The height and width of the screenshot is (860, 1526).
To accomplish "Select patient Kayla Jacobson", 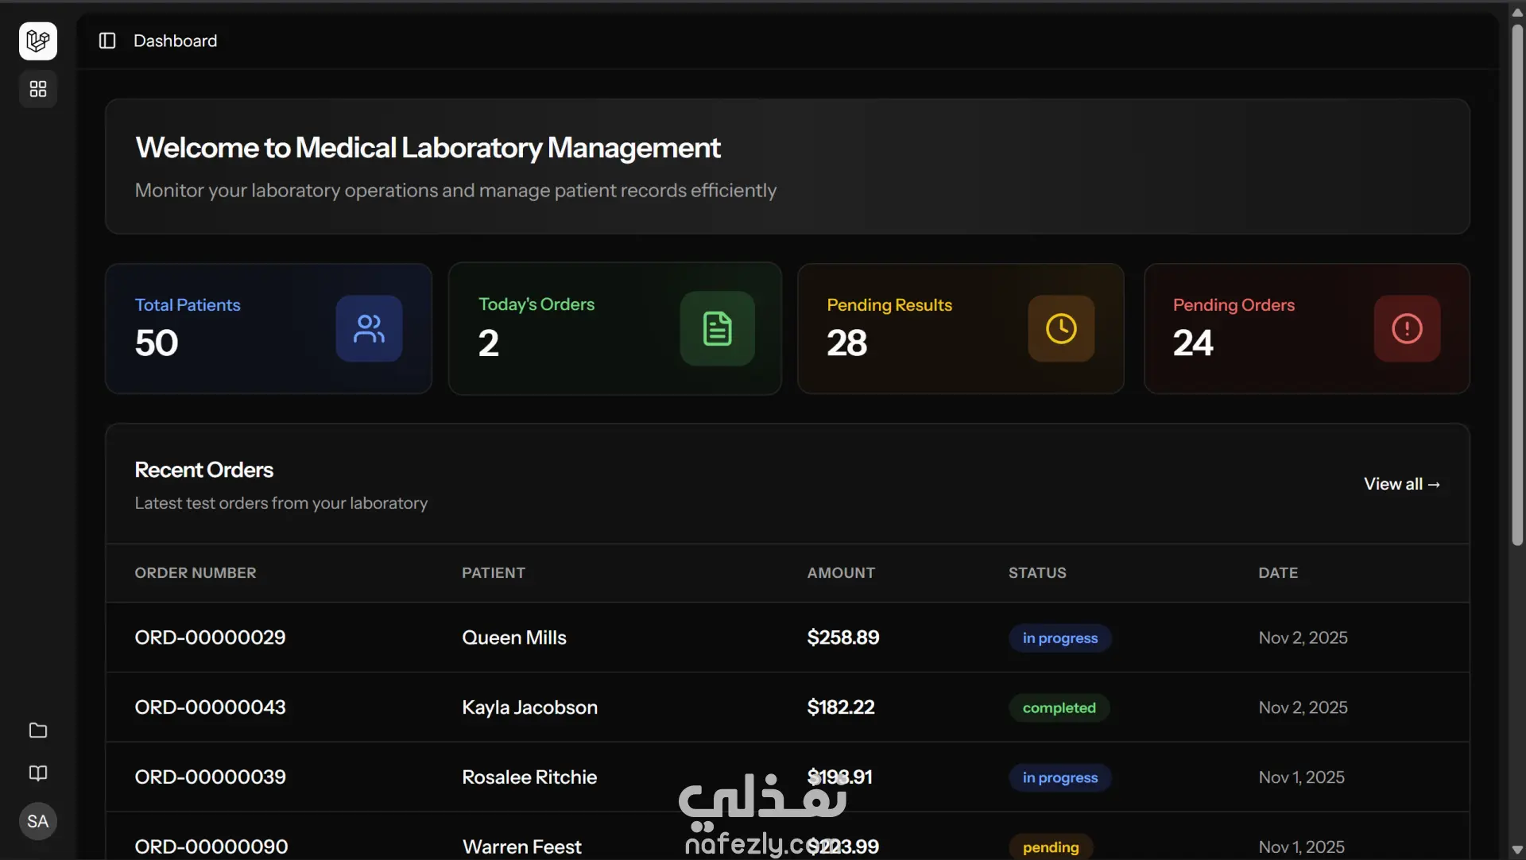I will [x=529, y=707].
